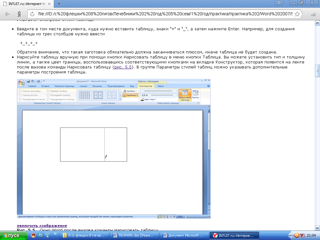
Task: Open D:\с флешки 8 гигов taskbar folder
Action: [84, 236]
